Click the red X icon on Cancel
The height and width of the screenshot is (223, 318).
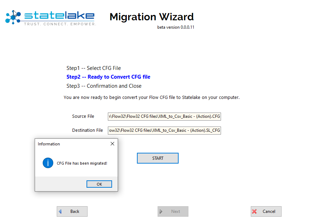tap(254, 211)
